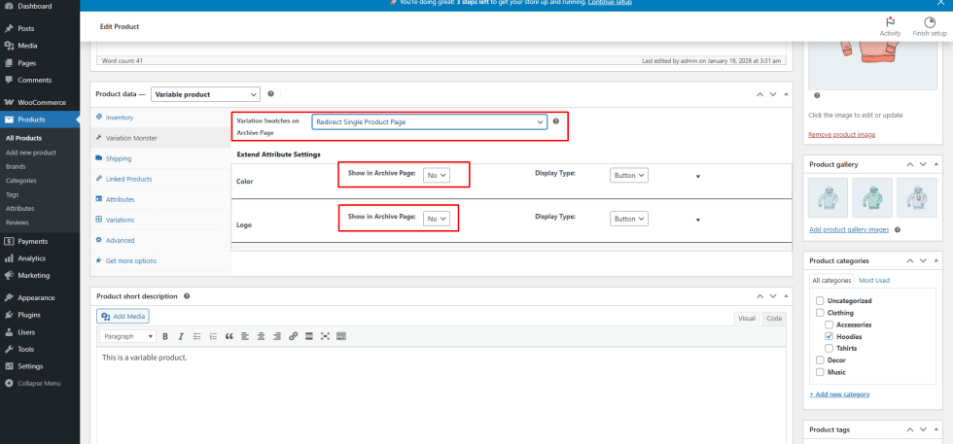Switch to the Most Used categories tab
The width and height of the screenshot is (953, 444).
873,281
